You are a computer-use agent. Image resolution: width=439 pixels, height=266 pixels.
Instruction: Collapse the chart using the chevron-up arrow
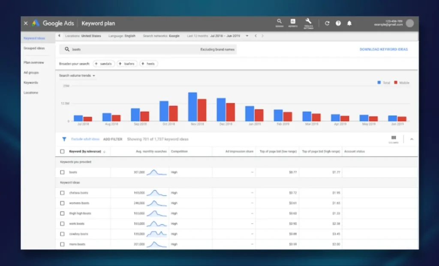click(x=412, y=139)
